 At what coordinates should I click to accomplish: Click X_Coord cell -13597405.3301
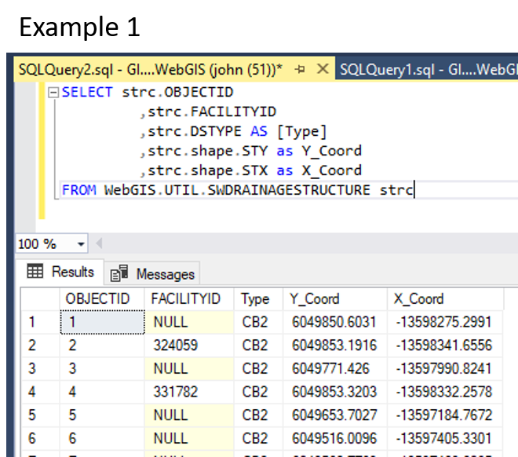(445, 438)
